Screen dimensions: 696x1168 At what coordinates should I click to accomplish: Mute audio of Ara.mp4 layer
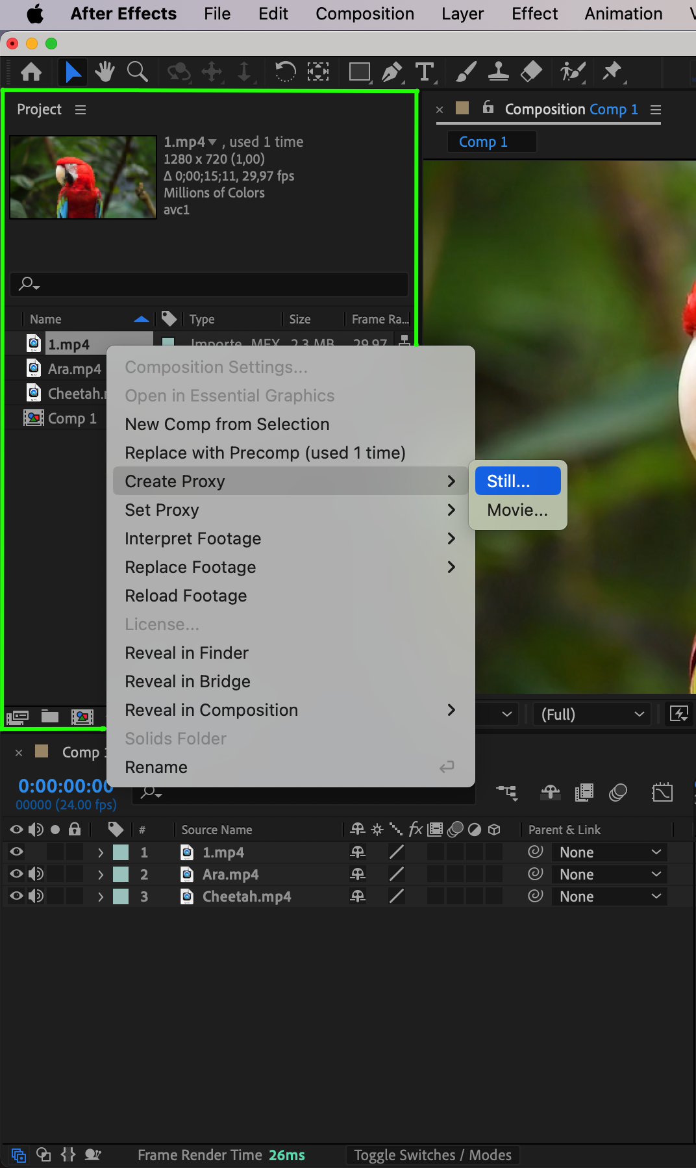click(x=36, y=874)
